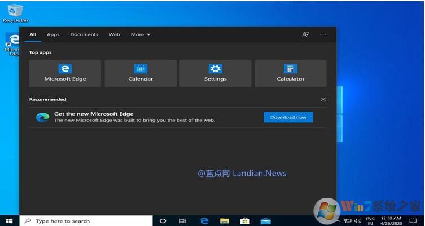Switch to the Documents search tab
This screenshot has height=226, width=425.
[x=84, y=34]
